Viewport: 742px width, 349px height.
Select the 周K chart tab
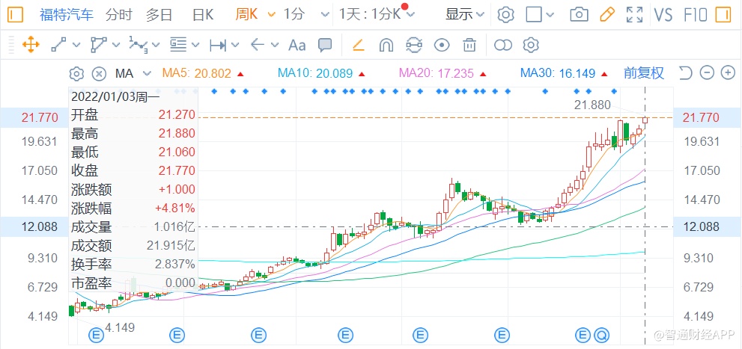coord(246,15)
